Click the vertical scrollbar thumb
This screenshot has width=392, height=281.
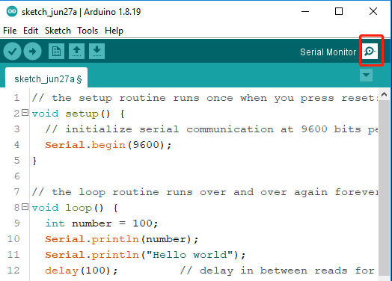point(385,188)
